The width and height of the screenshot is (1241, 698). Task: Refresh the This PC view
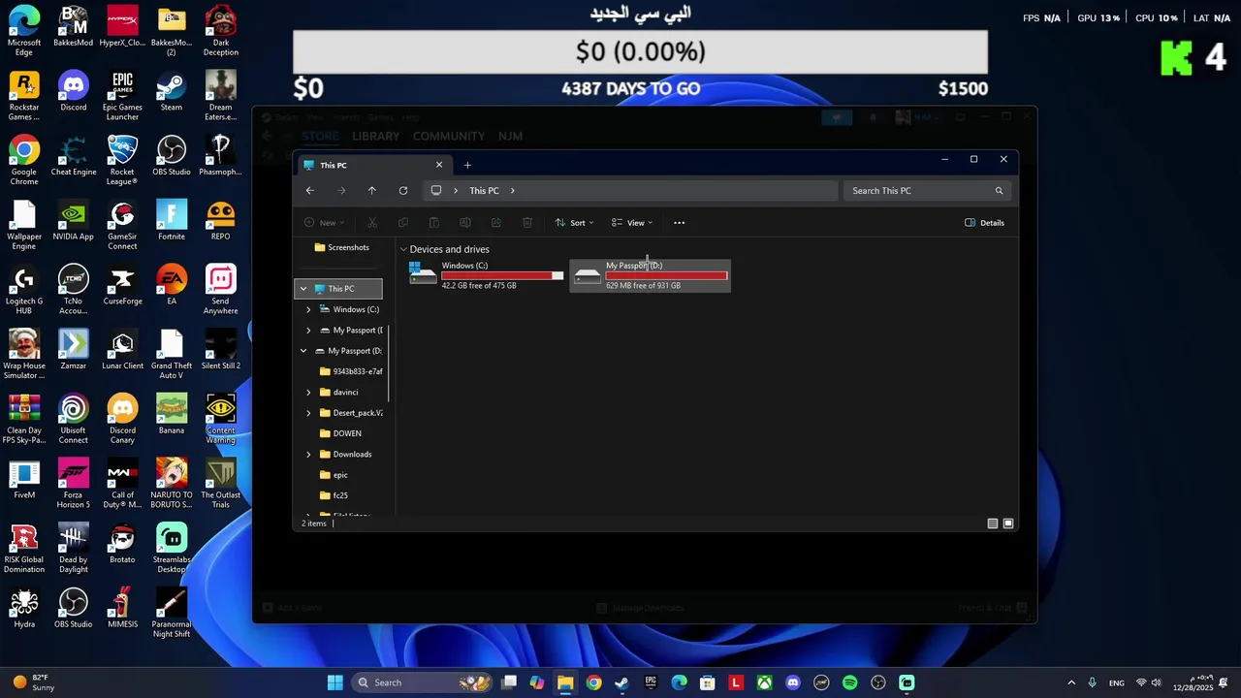403,191
